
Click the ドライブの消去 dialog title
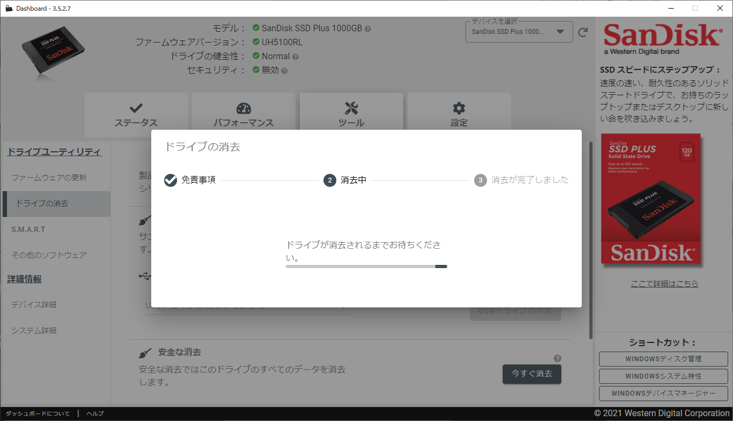[x=202, y=146]
